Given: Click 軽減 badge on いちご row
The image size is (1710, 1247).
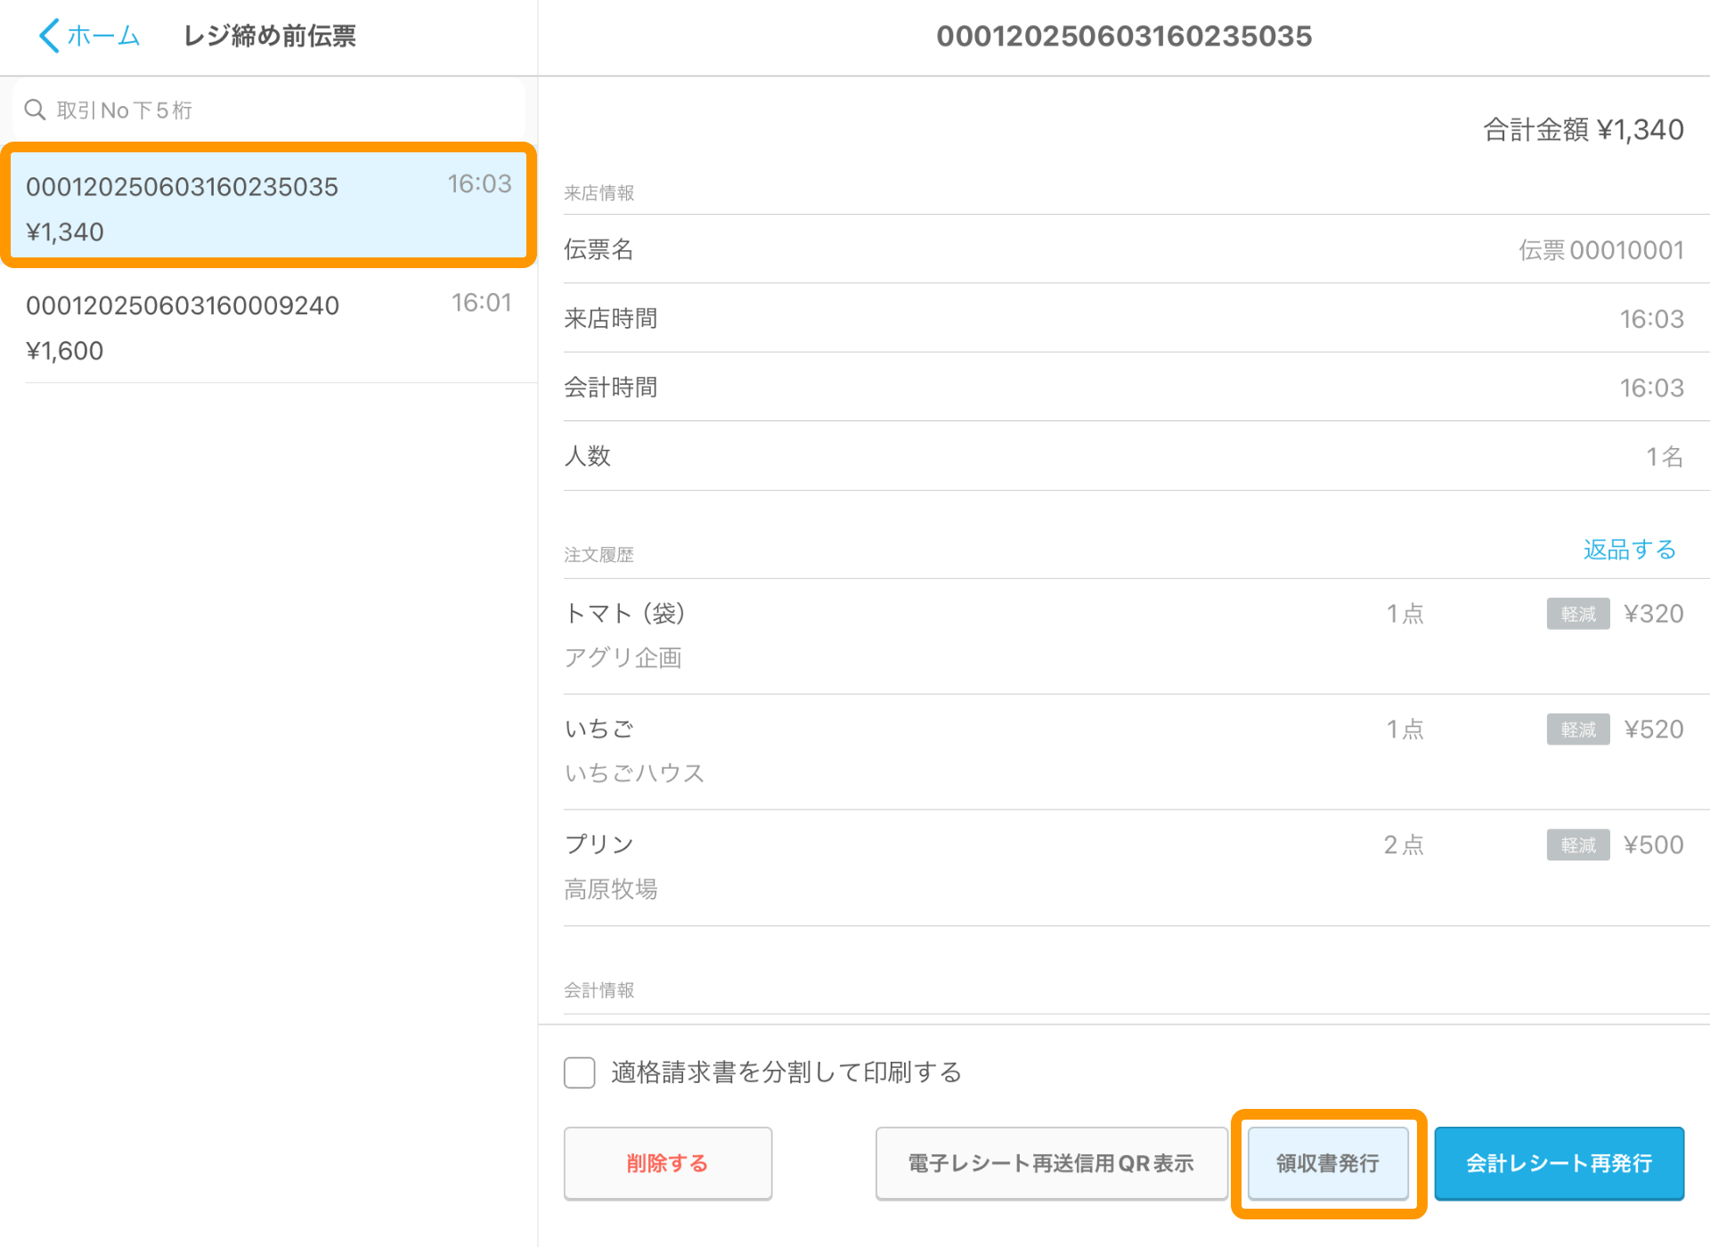Looking at the screenshot, I should click(1578, 729).
